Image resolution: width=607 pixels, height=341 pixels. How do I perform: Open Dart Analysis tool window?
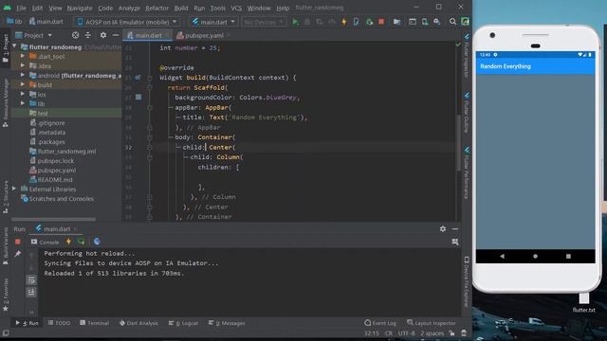pos(138,323)
